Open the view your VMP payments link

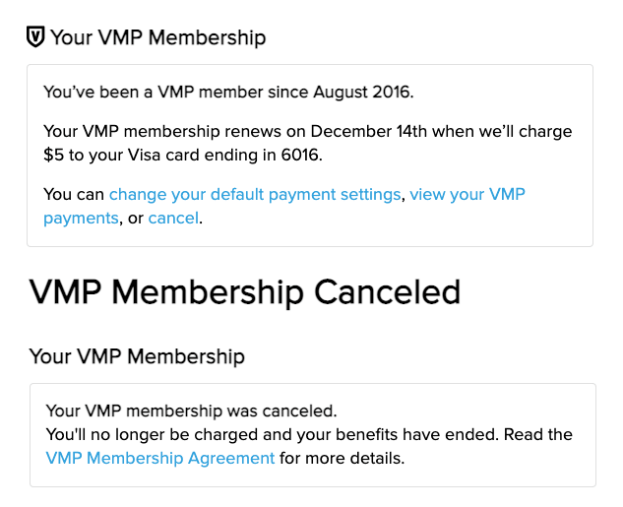point(467,194)
